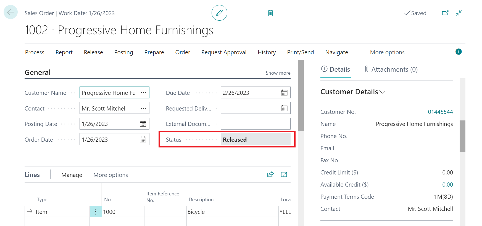Click the plus icon to create new order
This screenshot has width=482, height=226.
pos(245,13)
